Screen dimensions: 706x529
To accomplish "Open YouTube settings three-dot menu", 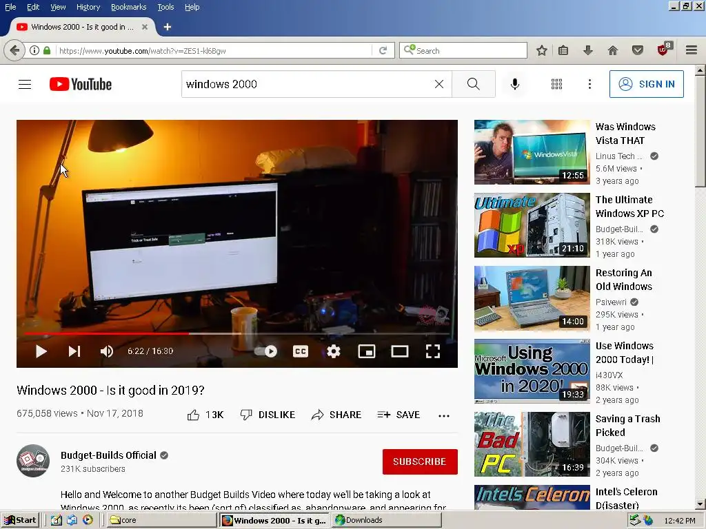I will pos(589,84).
